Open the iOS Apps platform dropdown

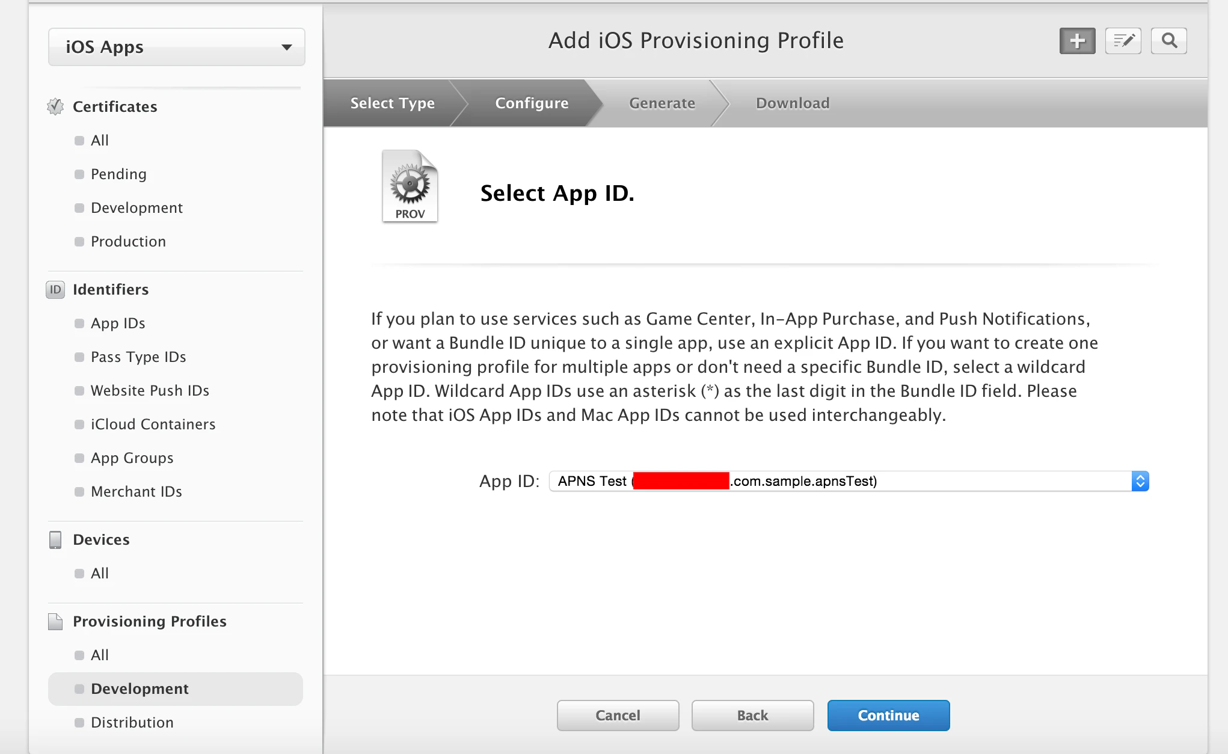[177, 47]
